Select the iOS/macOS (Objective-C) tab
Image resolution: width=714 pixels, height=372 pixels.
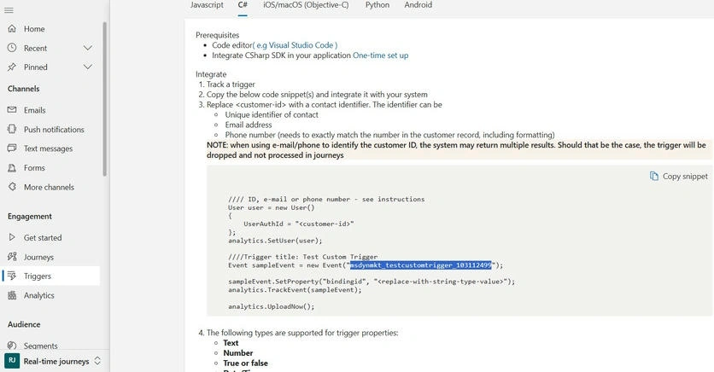pos(306,5)
